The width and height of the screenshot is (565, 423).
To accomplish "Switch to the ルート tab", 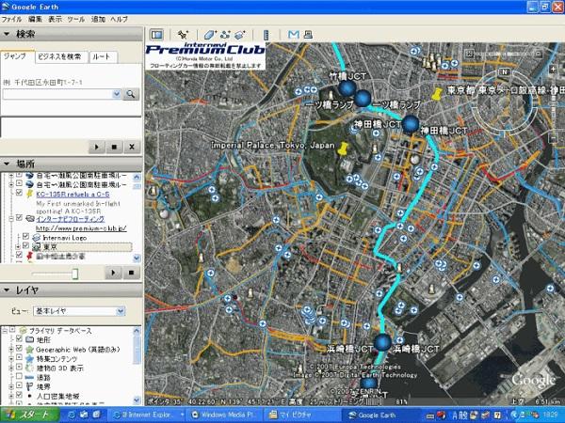I will click(102, 57).
